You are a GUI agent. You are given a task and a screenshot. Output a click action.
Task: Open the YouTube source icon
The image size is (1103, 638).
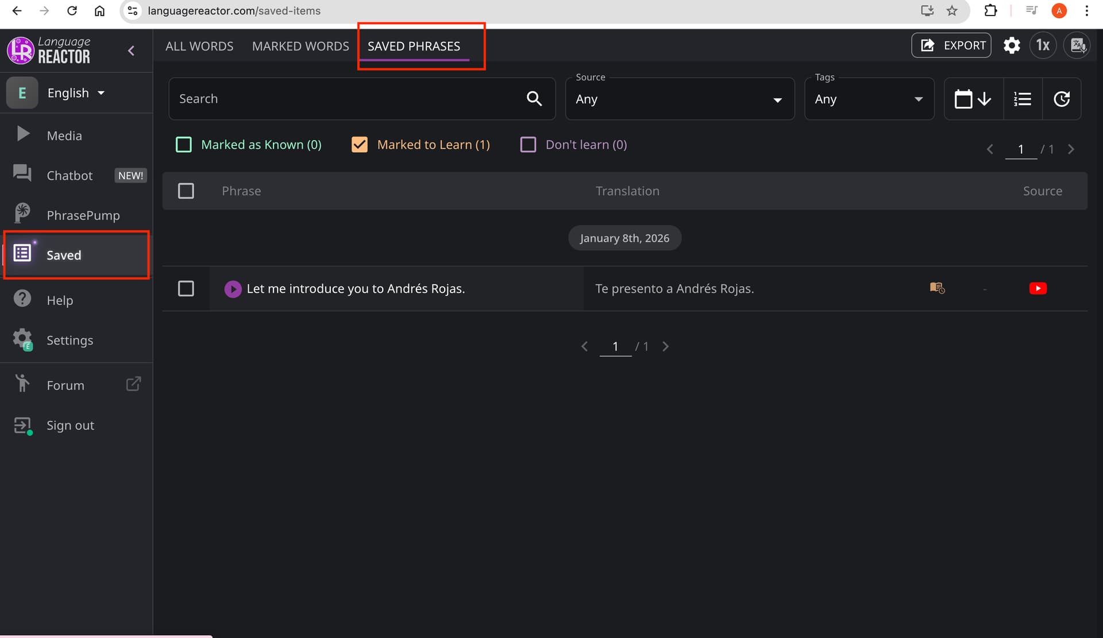pyautogui.click(x=1038, y=288)
